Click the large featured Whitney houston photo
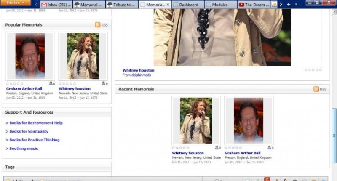This screenshot has height=181, width=337. pos(222,37)
